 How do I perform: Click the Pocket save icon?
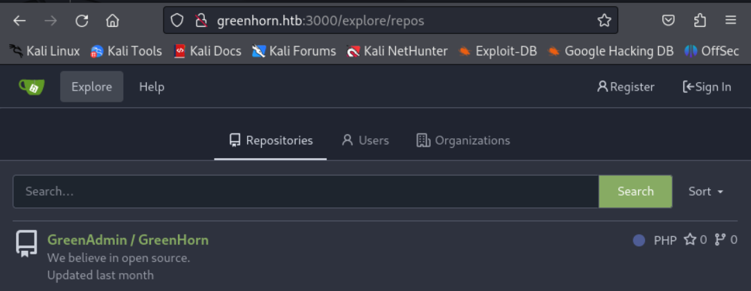click(668, 21)
